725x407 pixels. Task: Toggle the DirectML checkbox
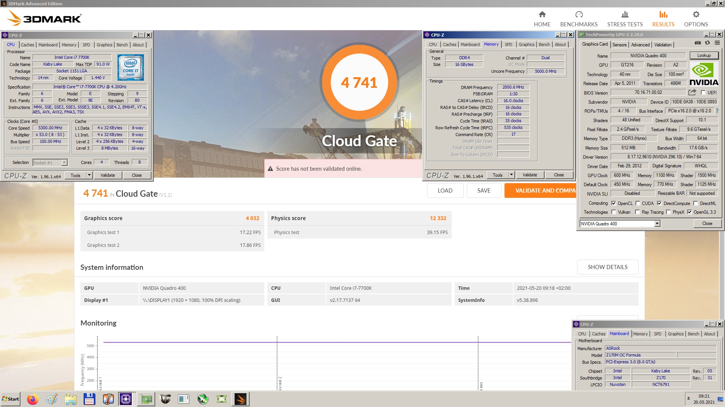[x=696, y=203]
